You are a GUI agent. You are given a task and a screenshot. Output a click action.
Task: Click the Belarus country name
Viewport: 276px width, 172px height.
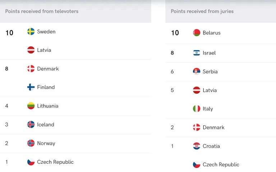212,33
